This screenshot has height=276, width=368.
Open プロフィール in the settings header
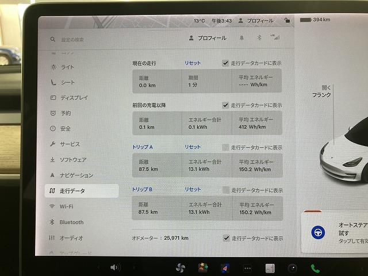click(208, 38)
